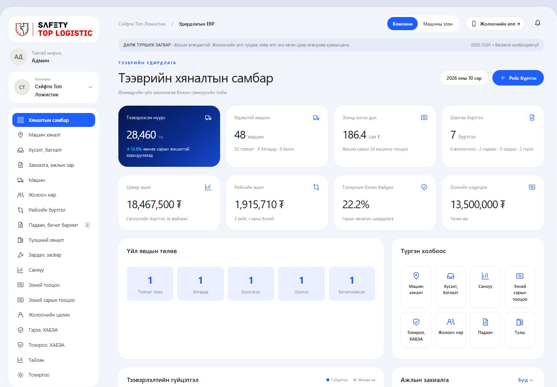Click the Тээвэрт яваа status tile

pyautogui.click(x=150, y=284)
